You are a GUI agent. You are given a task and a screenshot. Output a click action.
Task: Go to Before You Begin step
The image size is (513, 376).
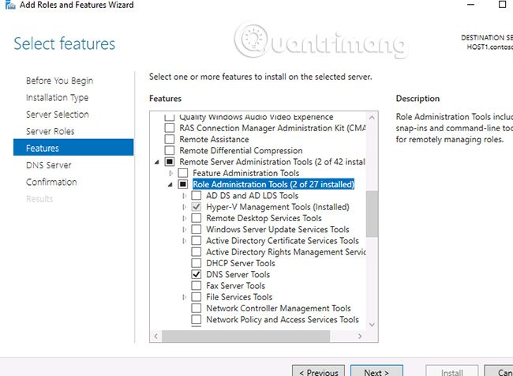click(59, 81)
